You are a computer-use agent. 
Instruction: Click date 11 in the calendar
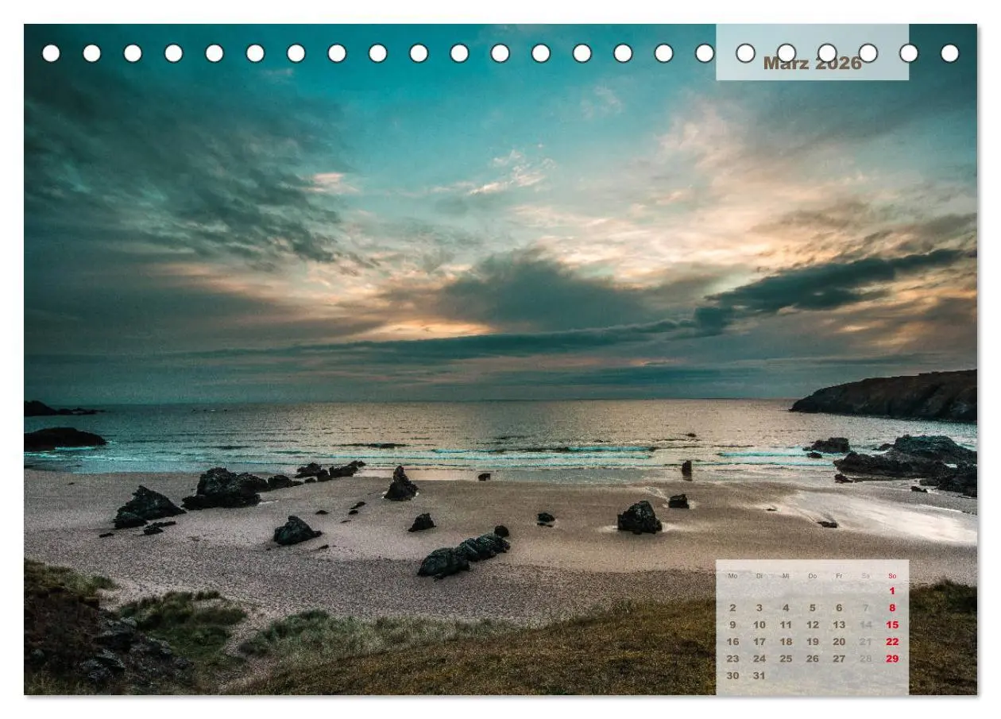pyautogui.click(x=786, y=625)
